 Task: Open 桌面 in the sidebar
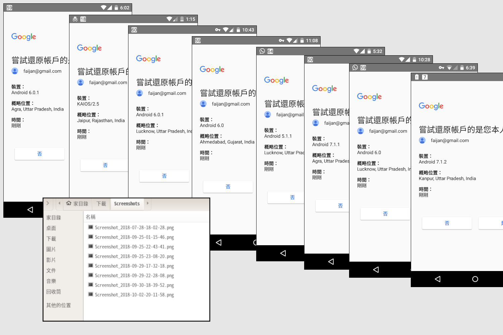click(51, 228)
